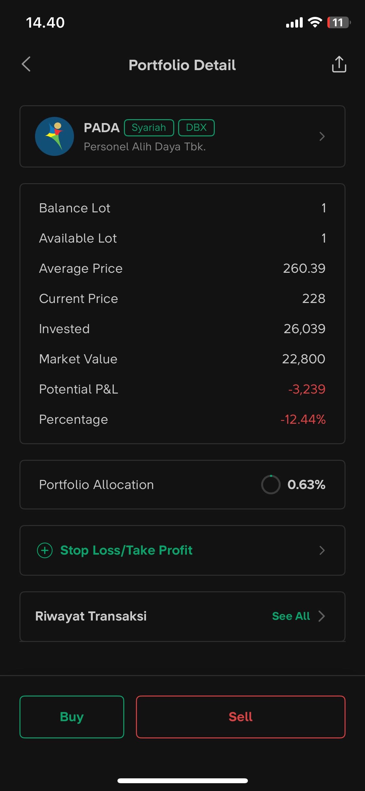Tap the back arrow icon
This screenshot has width=365, height=791.
(26, 64)
